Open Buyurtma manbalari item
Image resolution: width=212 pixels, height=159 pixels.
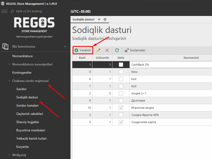31,130
